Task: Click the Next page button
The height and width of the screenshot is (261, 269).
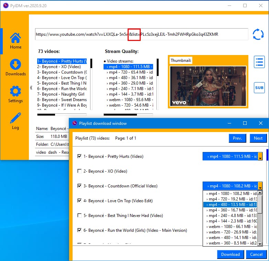Action: [x=258, y=138]
